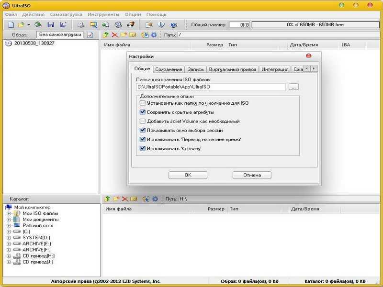Open the Опции menu

tap(133, 14)
